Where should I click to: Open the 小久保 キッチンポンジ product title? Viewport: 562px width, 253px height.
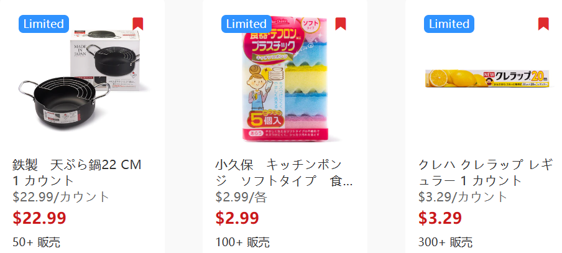[284, 173]
